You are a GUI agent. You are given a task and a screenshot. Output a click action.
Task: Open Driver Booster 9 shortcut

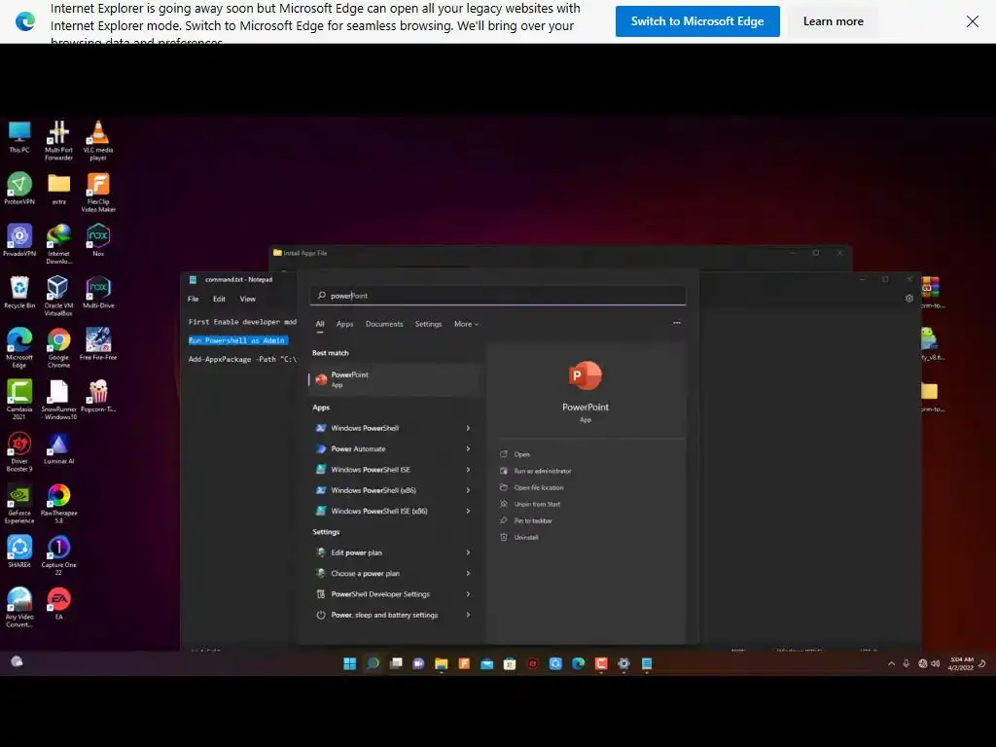(19, 451)
